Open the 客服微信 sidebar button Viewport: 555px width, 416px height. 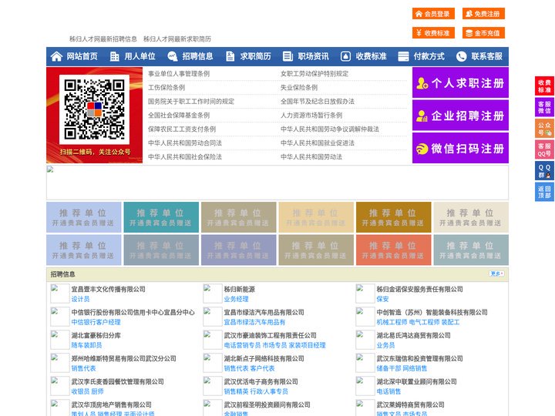(544, 107)
